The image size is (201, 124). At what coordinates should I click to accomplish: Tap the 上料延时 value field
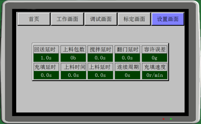[100, 75]
